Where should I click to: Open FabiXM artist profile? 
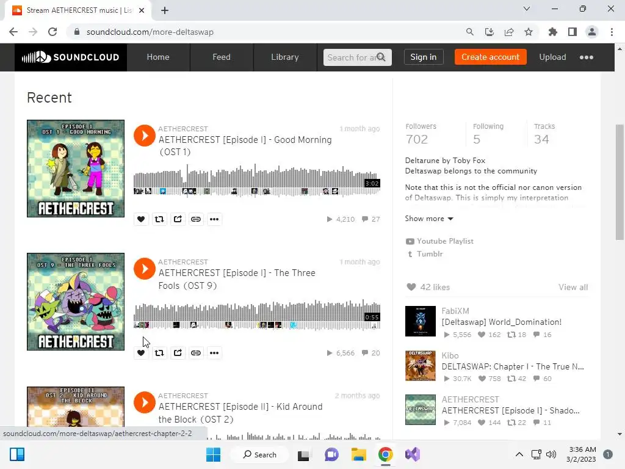pyautogui.click(x=455, y=311)
